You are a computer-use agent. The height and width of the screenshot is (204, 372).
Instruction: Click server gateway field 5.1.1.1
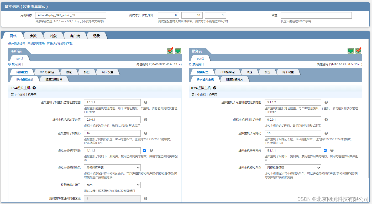point(293,151)
